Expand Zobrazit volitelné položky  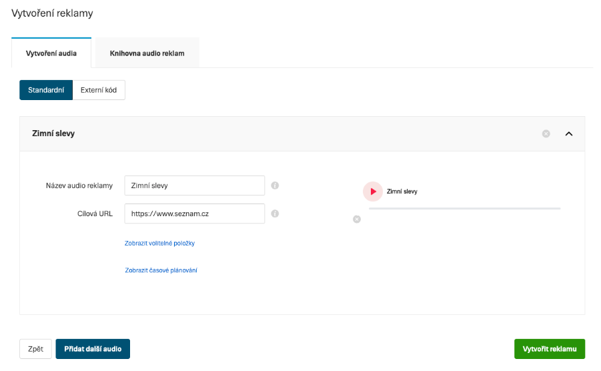click(159, 244)
